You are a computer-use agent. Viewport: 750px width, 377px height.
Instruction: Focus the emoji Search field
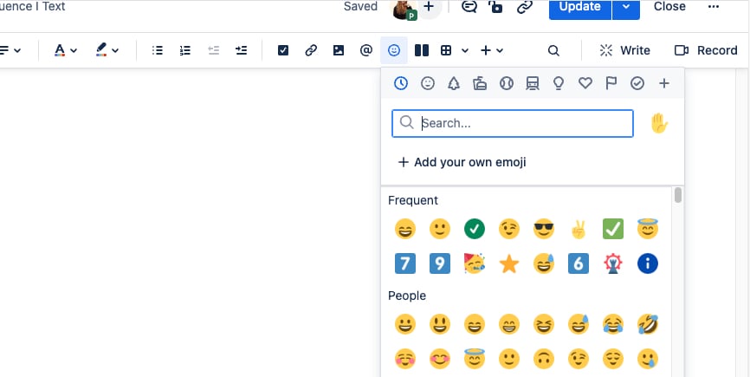513,123
